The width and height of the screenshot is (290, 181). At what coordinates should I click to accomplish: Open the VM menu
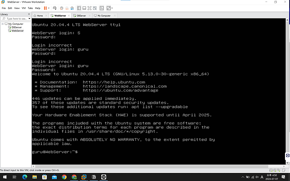coord(24,8)
